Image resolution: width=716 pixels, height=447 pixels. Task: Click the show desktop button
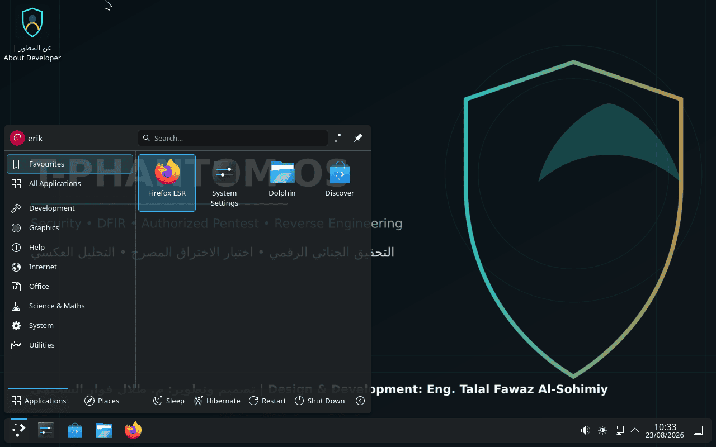(698, 430)
